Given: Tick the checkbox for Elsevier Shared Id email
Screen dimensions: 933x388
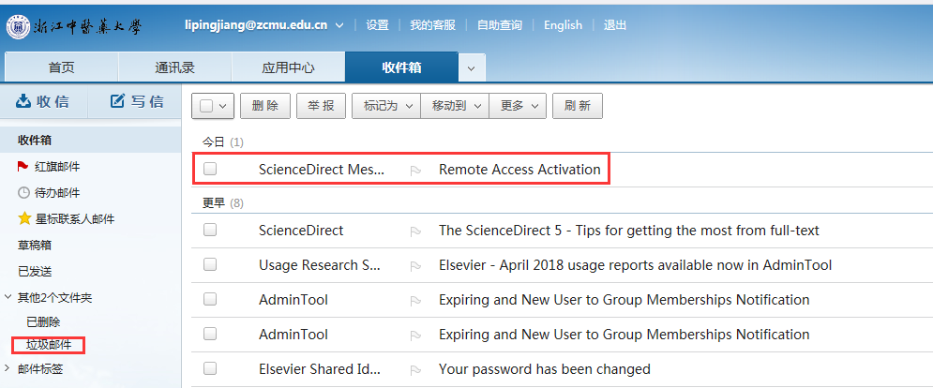Looking at the screenshot, I should pos(210,368).
